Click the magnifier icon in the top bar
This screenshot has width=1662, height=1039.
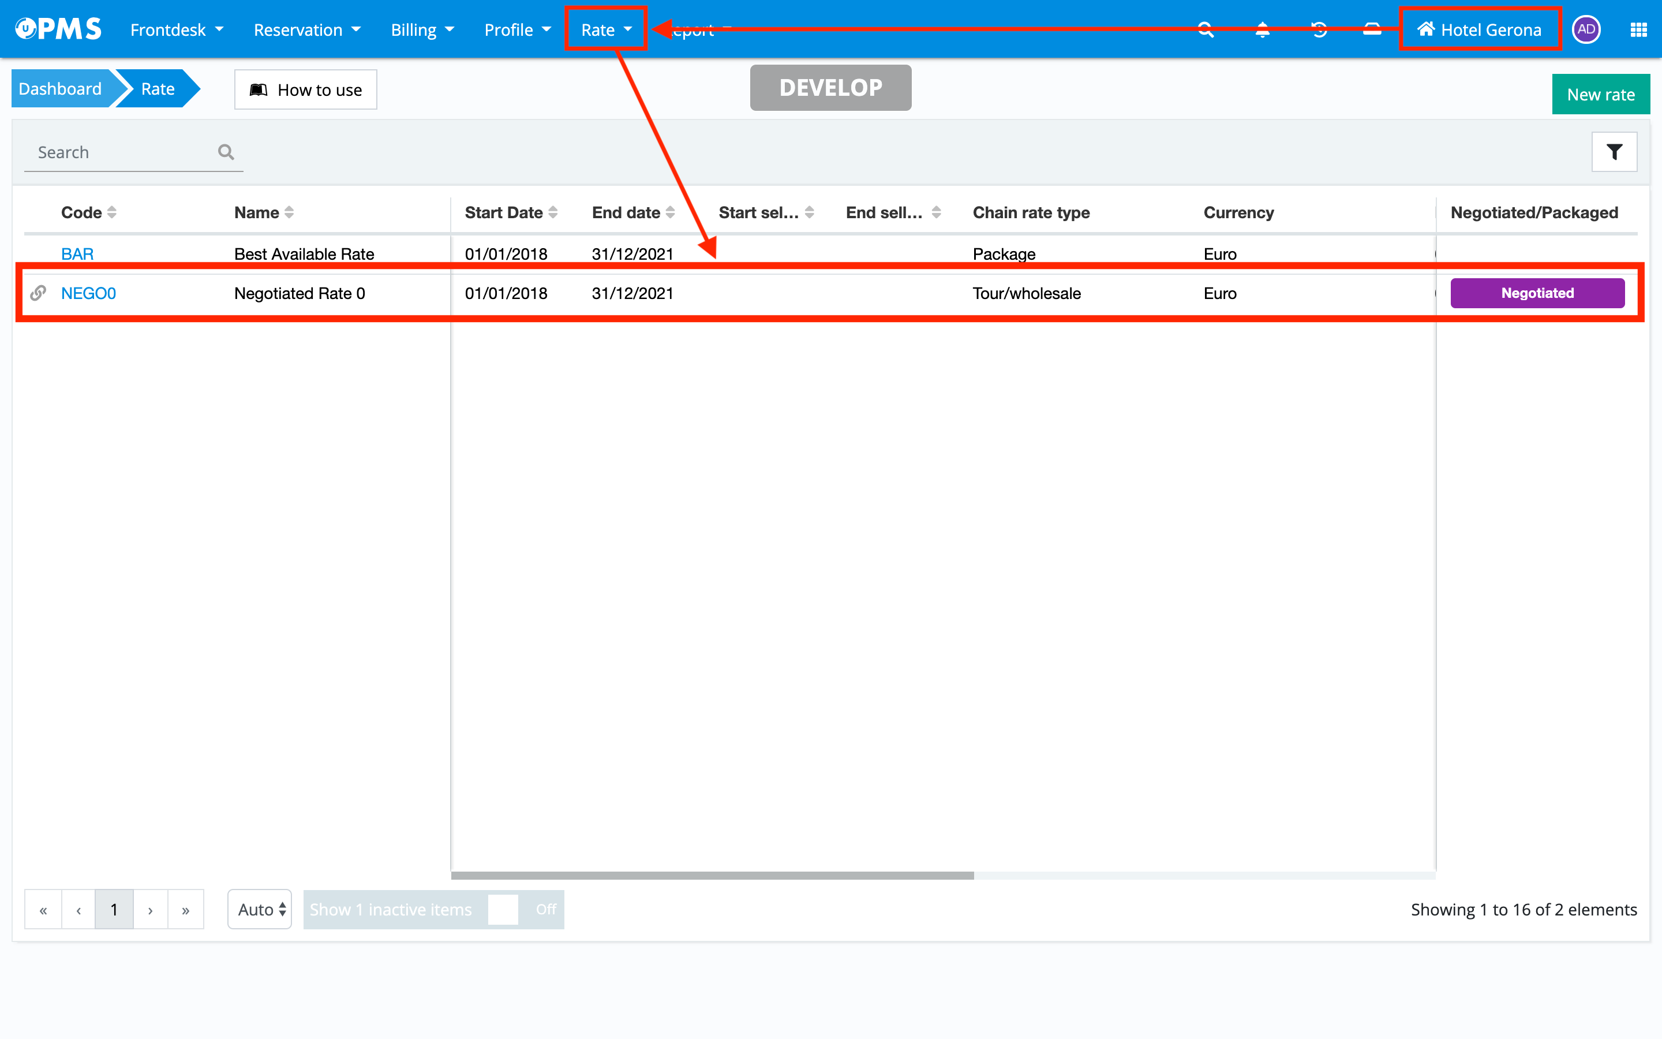(x=1206, y=29)
